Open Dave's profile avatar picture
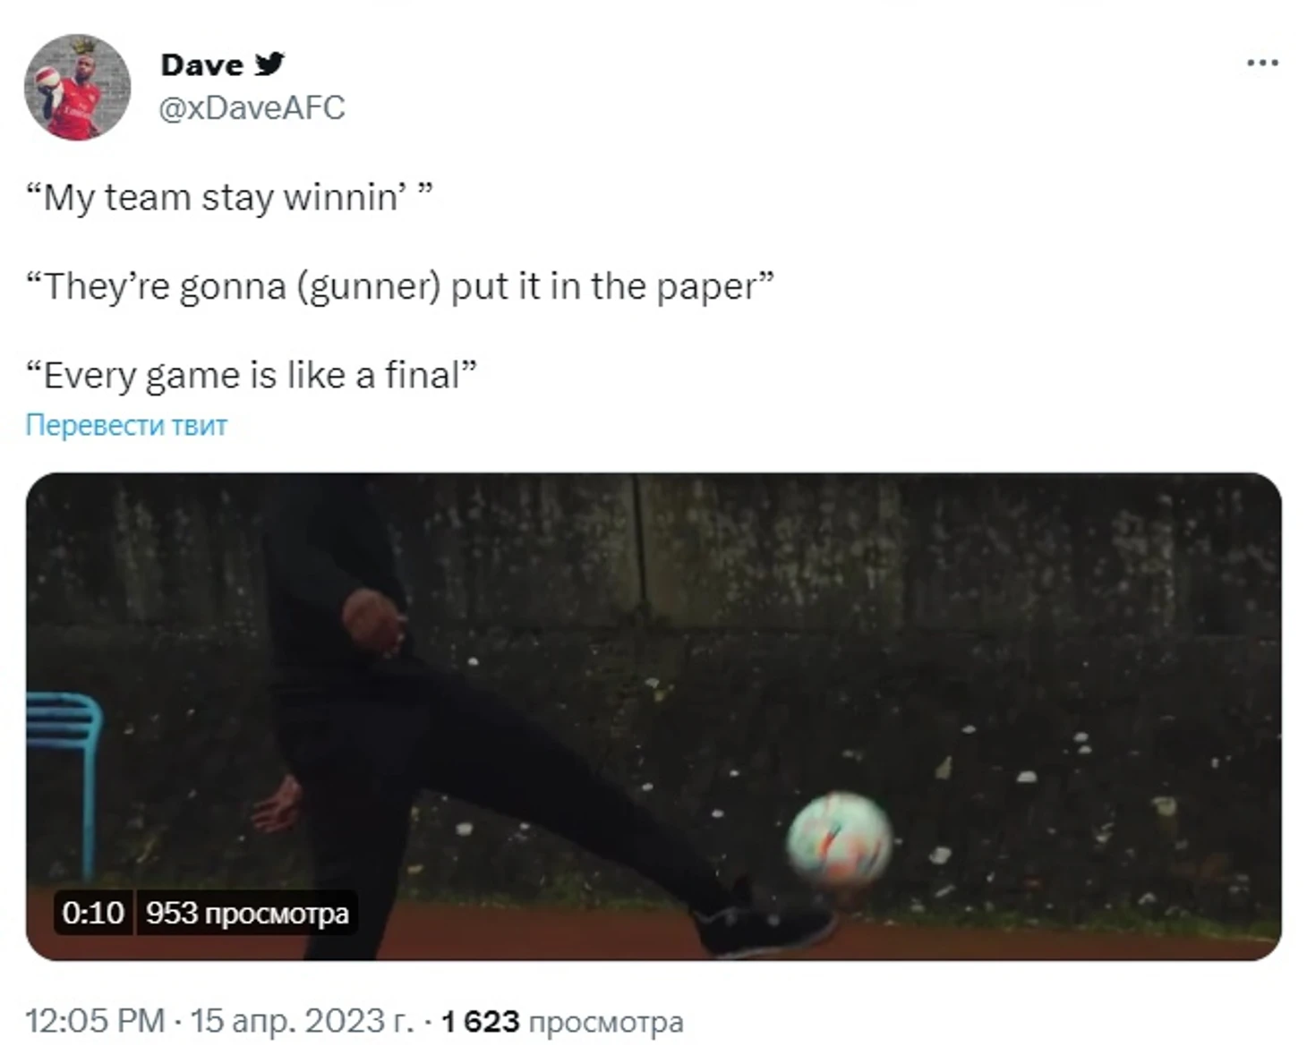 tap(77, 88)
